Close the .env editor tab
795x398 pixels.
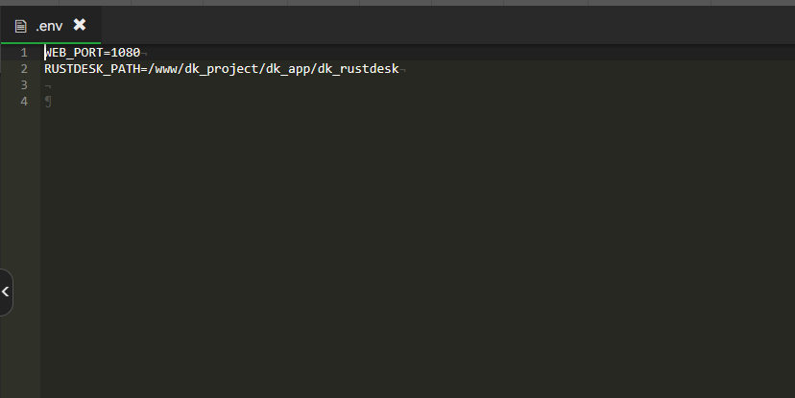click(80, 24)
